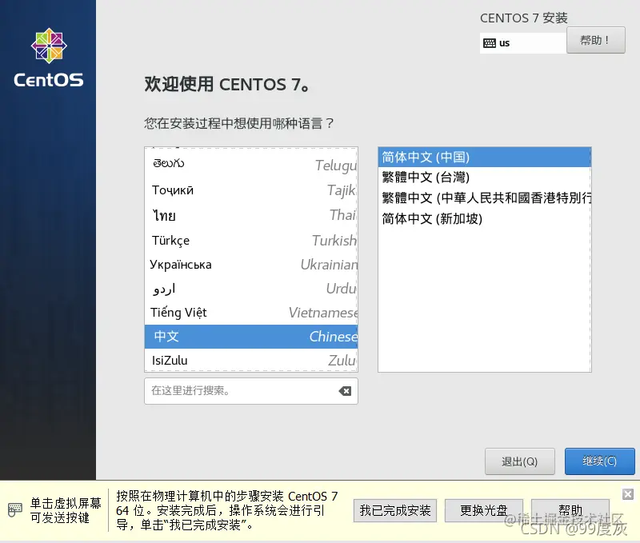
Task: Select the Thai language row
Action: (x=251, y=215)
